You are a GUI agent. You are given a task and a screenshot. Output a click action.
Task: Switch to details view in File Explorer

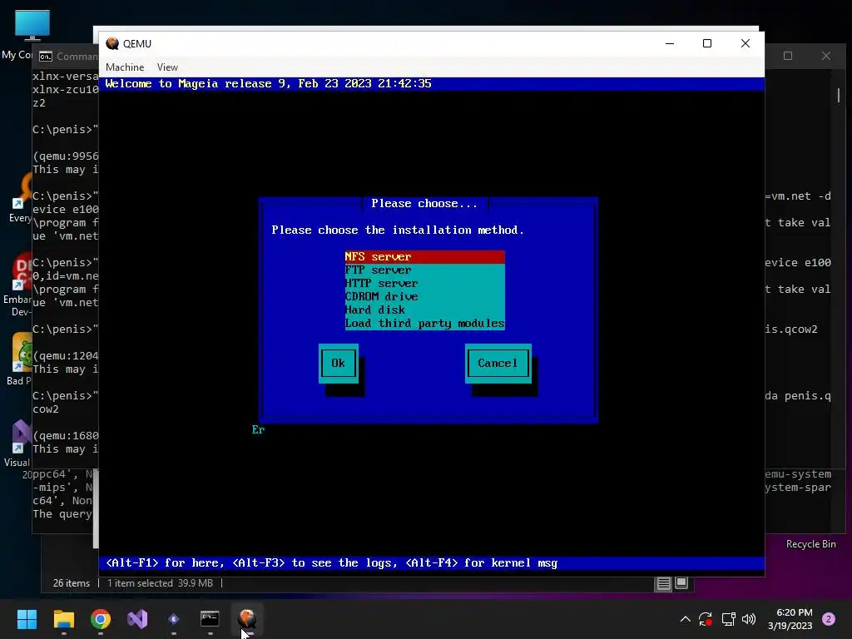pyautogui.click(x=663, y=583)
